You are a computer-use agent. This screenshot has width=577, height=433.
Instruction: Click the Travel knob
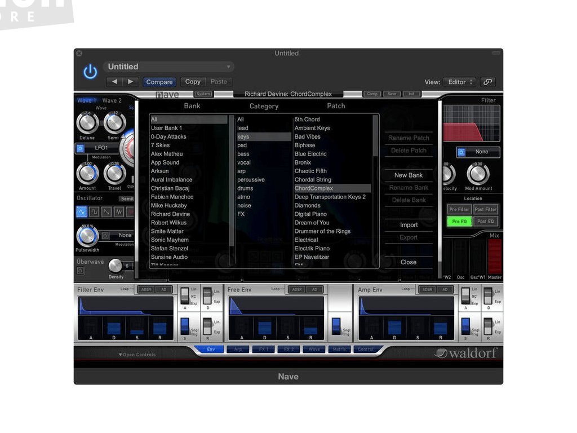115,174
